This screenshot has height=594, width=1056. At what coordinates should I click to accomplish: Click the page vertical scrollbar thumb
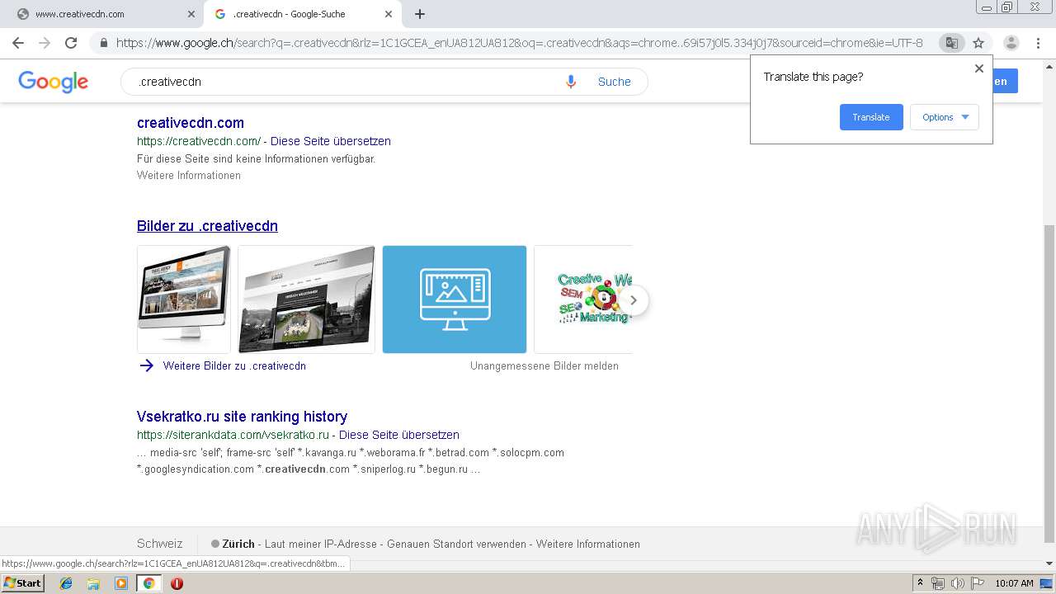coord(1049,384)
